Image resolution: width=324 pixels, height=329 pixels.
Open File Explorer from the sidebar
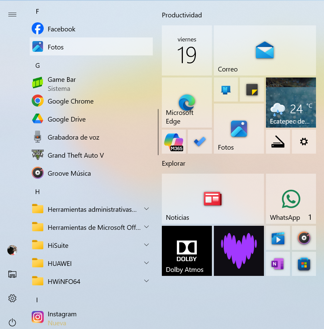(x=12, y=274)
